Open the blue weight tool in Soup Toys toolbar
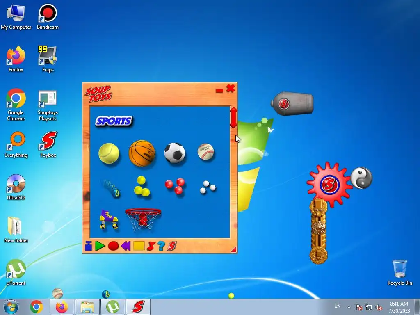The height and width of the screenshot is (315, 420). click(x=89, y=246)
